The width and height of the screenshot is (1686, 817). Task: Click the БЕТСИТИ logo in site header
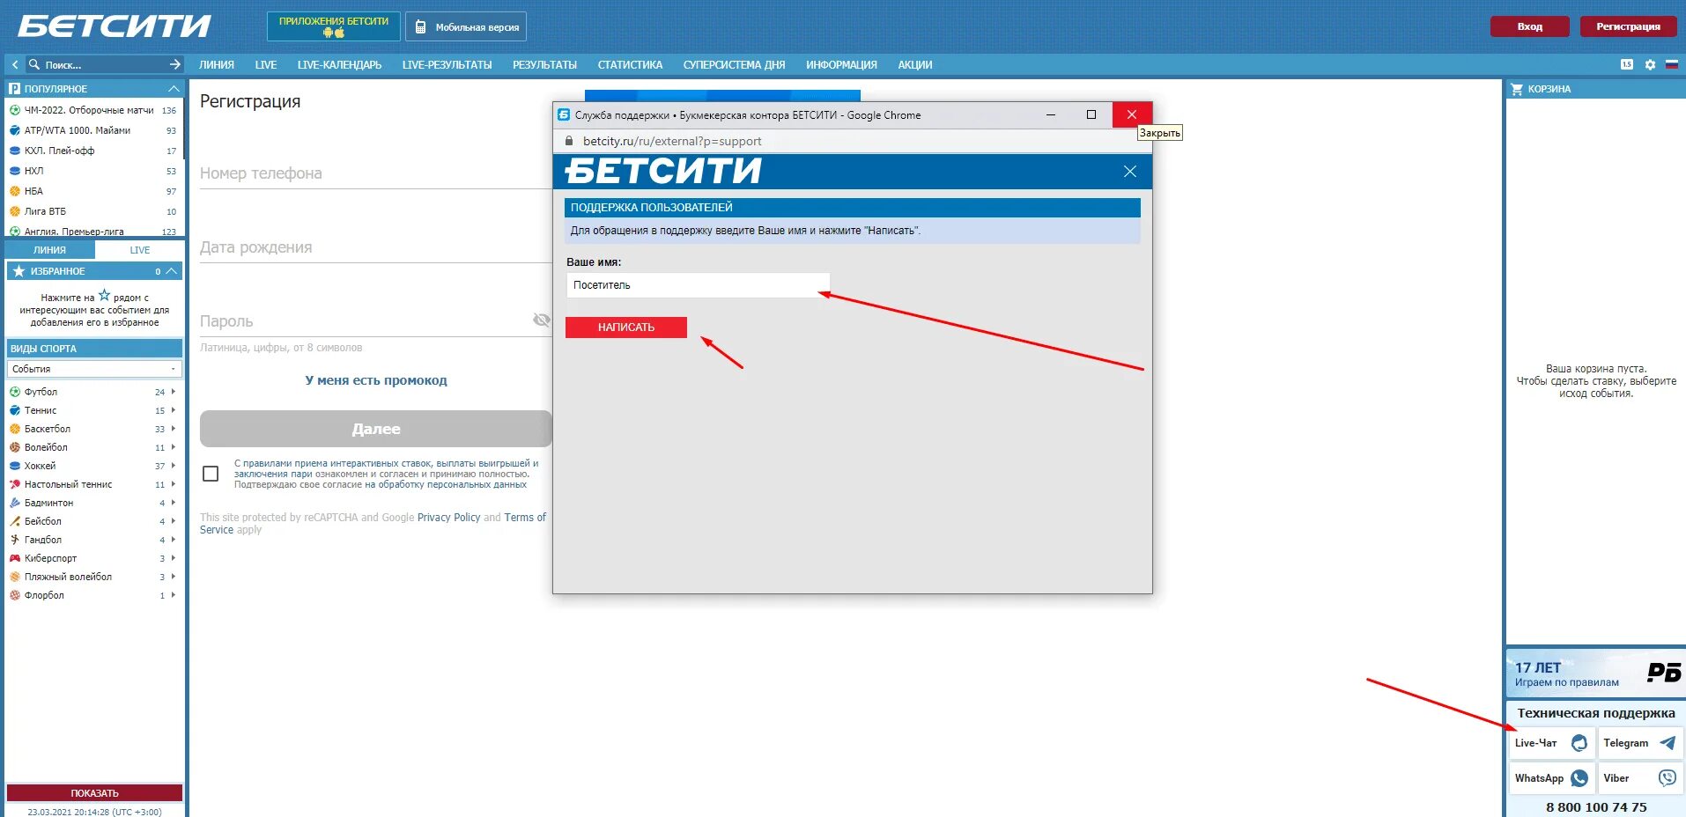point(115,26)
